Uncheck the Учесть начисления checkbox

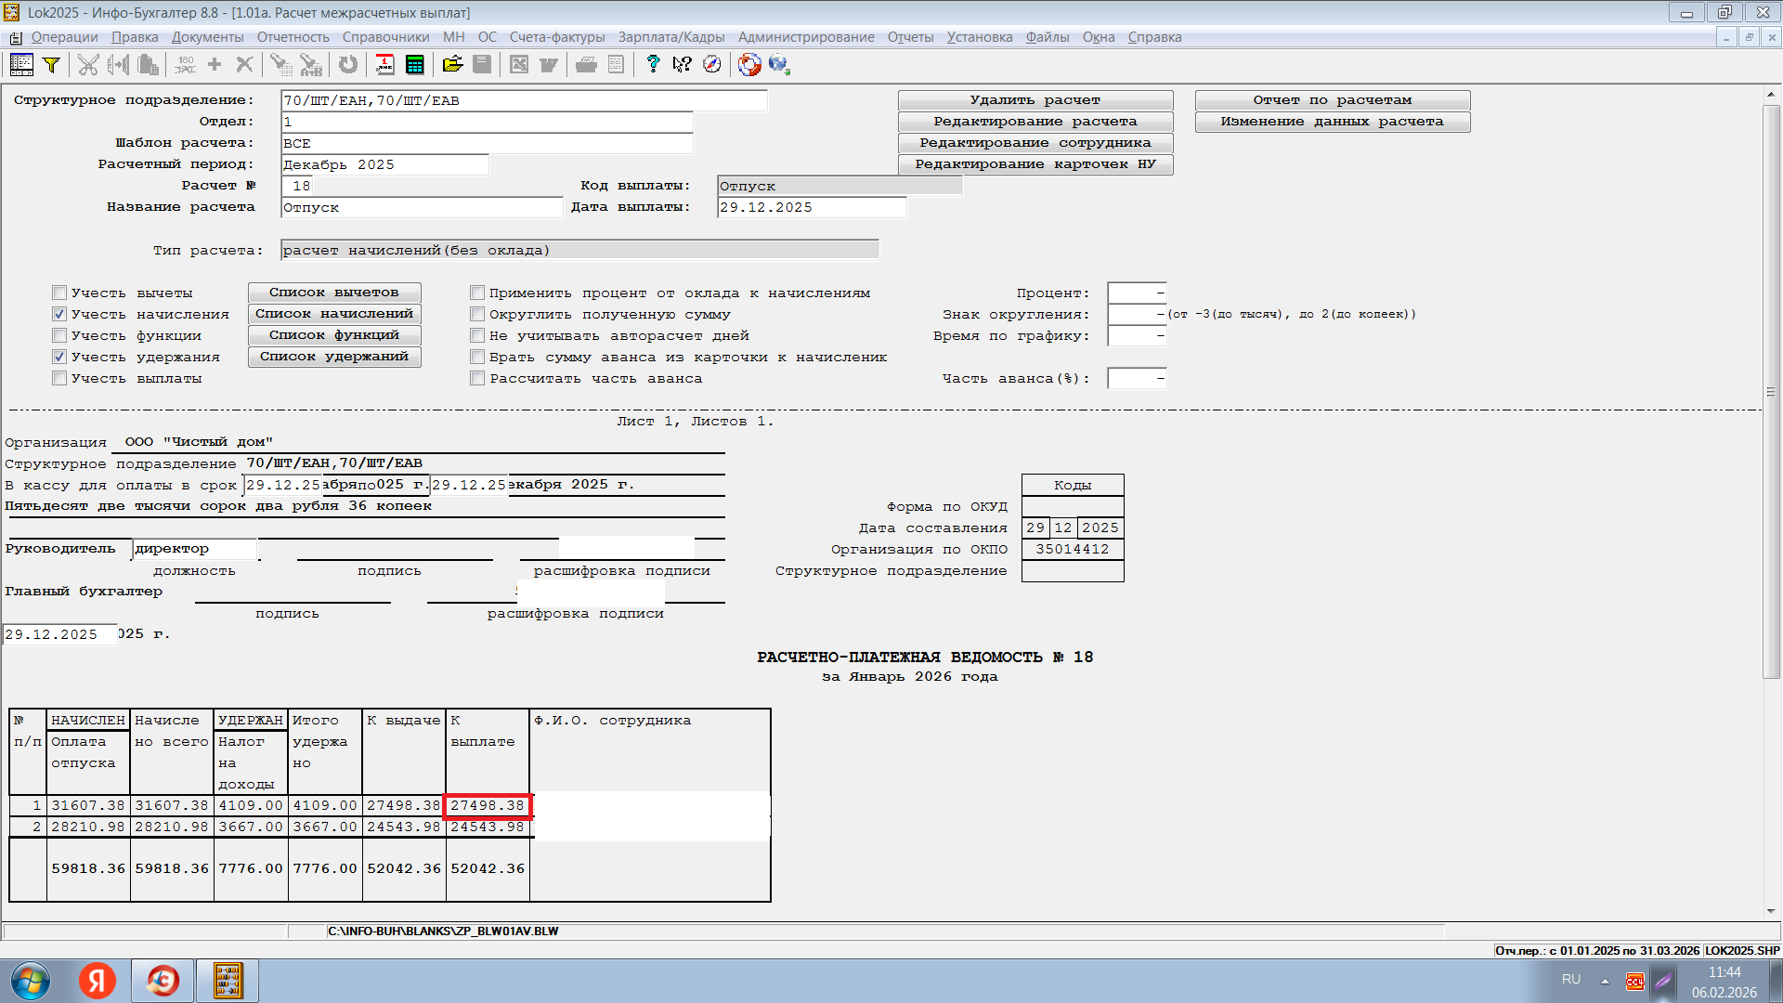[59, 315]
